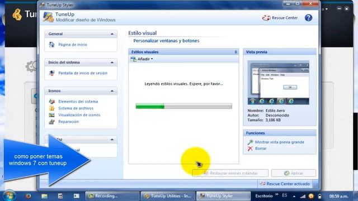
Task: Click the Aplicar button
Action: pos(294,173)
